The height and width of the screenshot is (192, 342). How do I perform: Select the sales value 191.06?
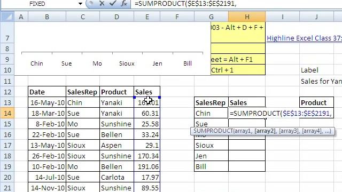coord(147,166)
